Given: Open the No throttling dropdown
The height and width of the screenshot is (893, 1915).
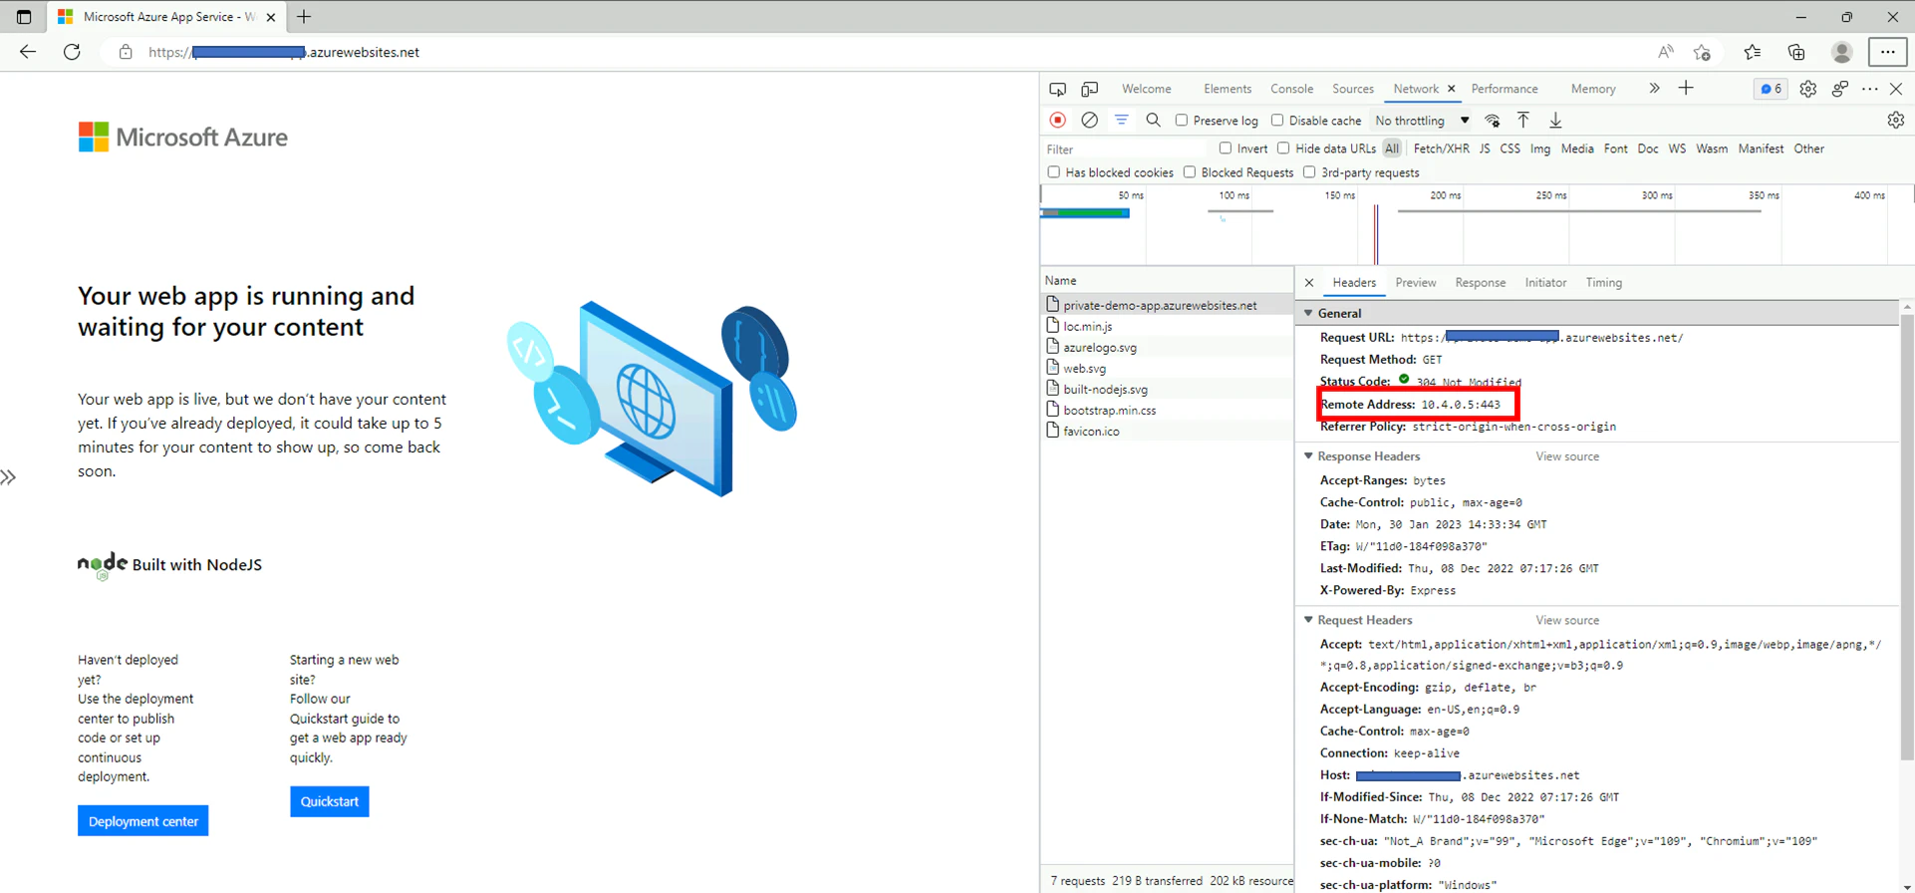Looking at the screenshot, I should coord(1422,121).
